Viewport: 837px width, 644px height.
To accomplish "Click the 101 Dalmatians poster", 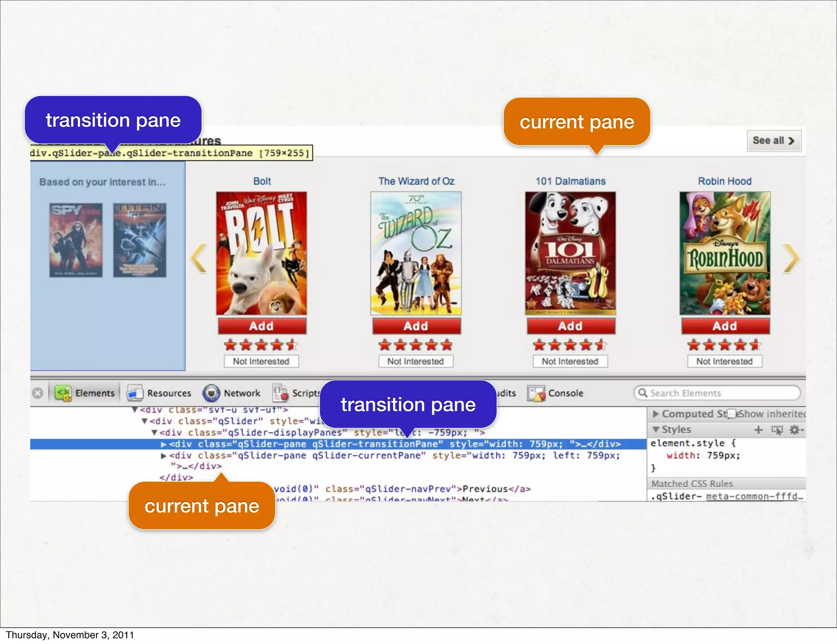I will 571,253.
